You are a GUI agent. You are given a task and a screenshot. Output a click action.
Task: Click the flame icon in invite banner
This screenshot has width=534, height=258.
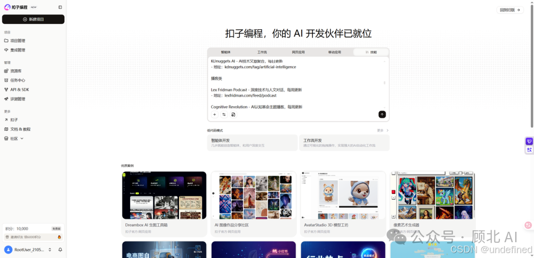(59, 237)
